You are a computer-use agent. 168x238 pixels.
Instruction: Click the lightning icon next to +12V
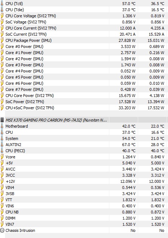2,181
